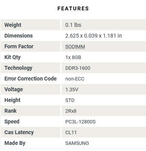Select the DDR3-1600 value
This screenshot has width=146, height=151.
pos(78,68)
